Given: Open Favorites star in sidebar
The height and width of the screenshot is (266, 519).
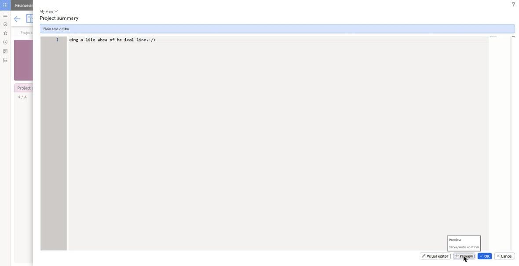Looking at the screenshot, I should tap(5, 33).
